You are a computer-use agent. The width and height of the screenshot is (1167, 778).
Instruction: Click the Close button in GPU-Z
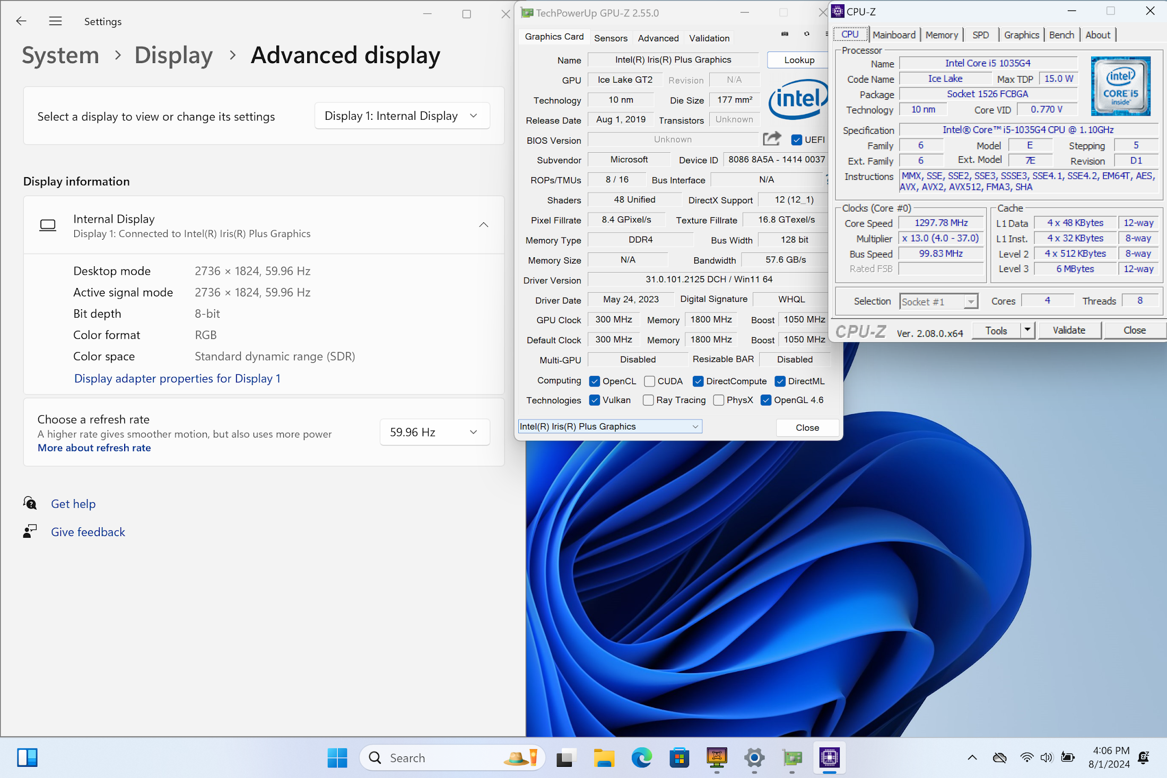(x=807, y=427)
